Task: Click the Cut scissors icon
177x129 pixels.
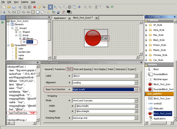Action: (20, 7)
